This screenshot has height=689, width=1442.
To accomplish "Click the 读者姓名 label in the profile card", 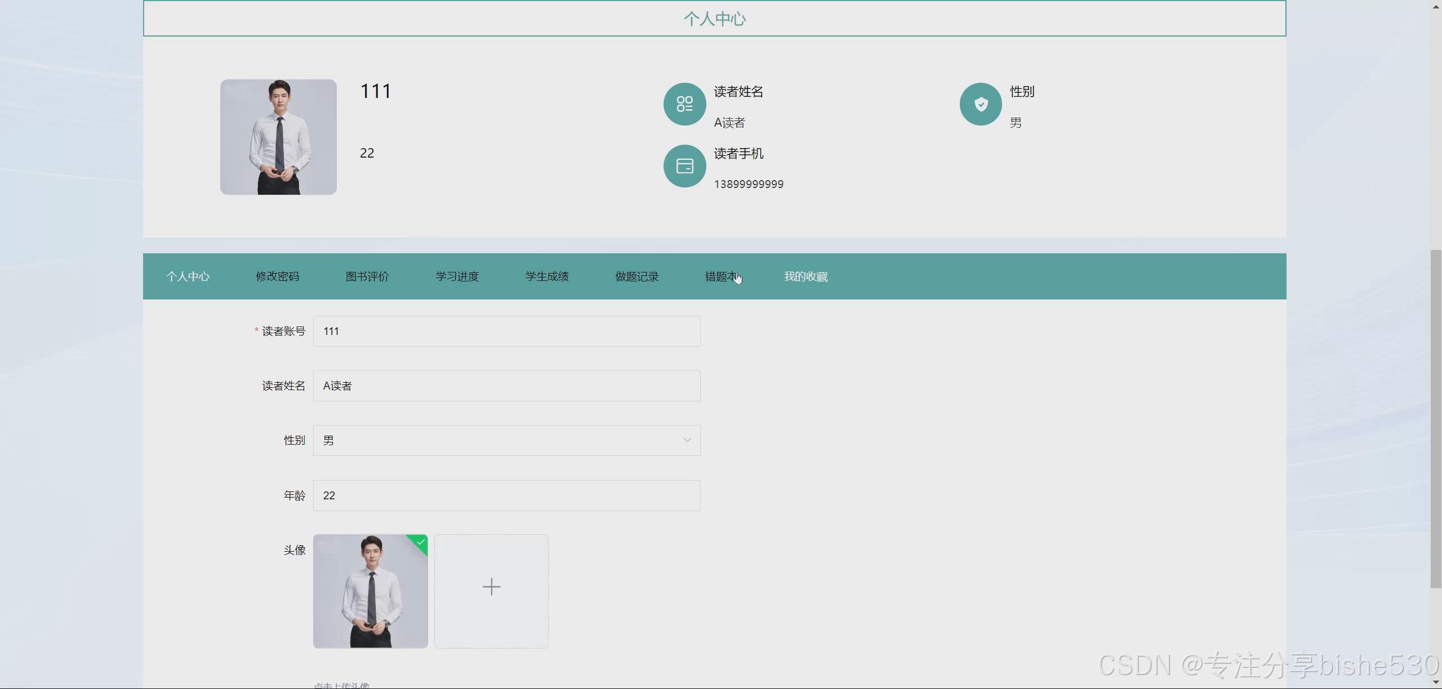I will [x=738, y=92].
